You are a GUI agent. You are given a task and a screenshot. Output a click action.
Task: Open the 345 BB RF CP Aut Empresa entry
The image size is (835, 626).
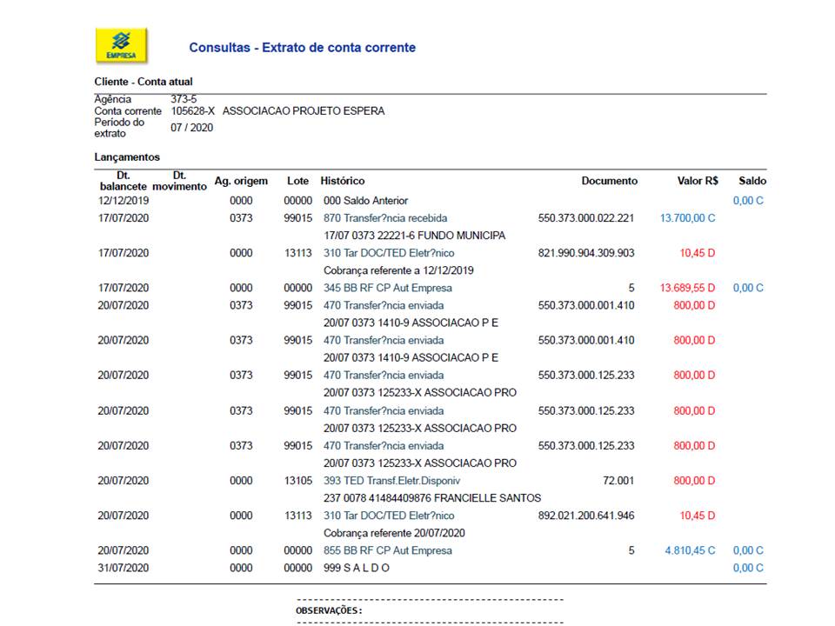(x=387, y=288)
